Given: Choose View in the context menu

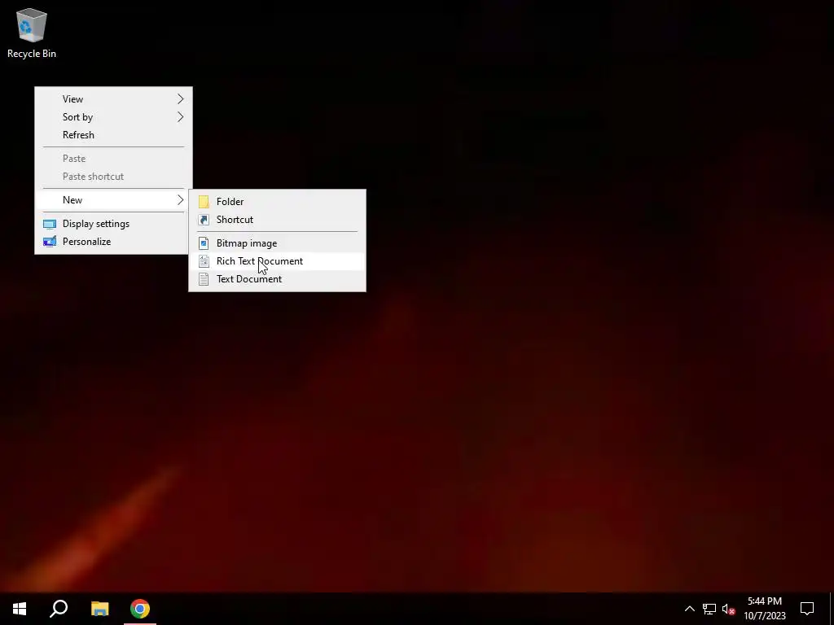Looking at the screenshot, I should click(x=113, y=98).
